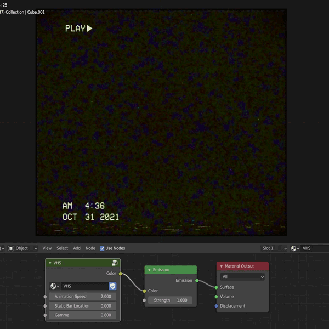The width and height of the screenshot is (329, 329).
Task: Click the Strength input socket on Emission
Action: click(x=144, y=300)
